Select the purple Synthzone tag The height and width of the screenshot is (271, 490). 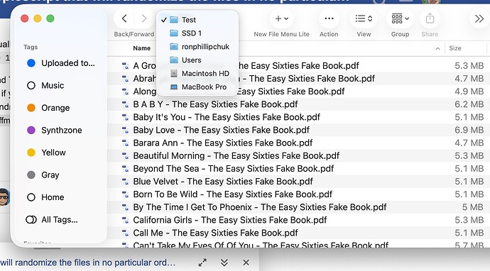55,131
